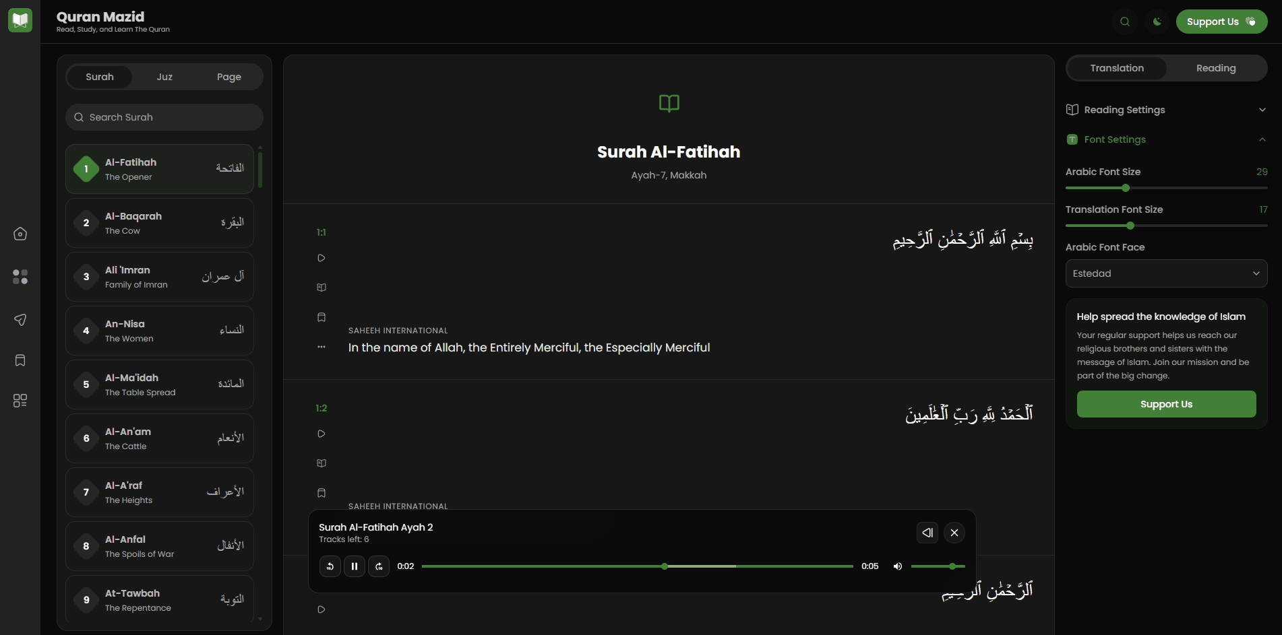Bookmark ayah 1:2

pos(322,493)
